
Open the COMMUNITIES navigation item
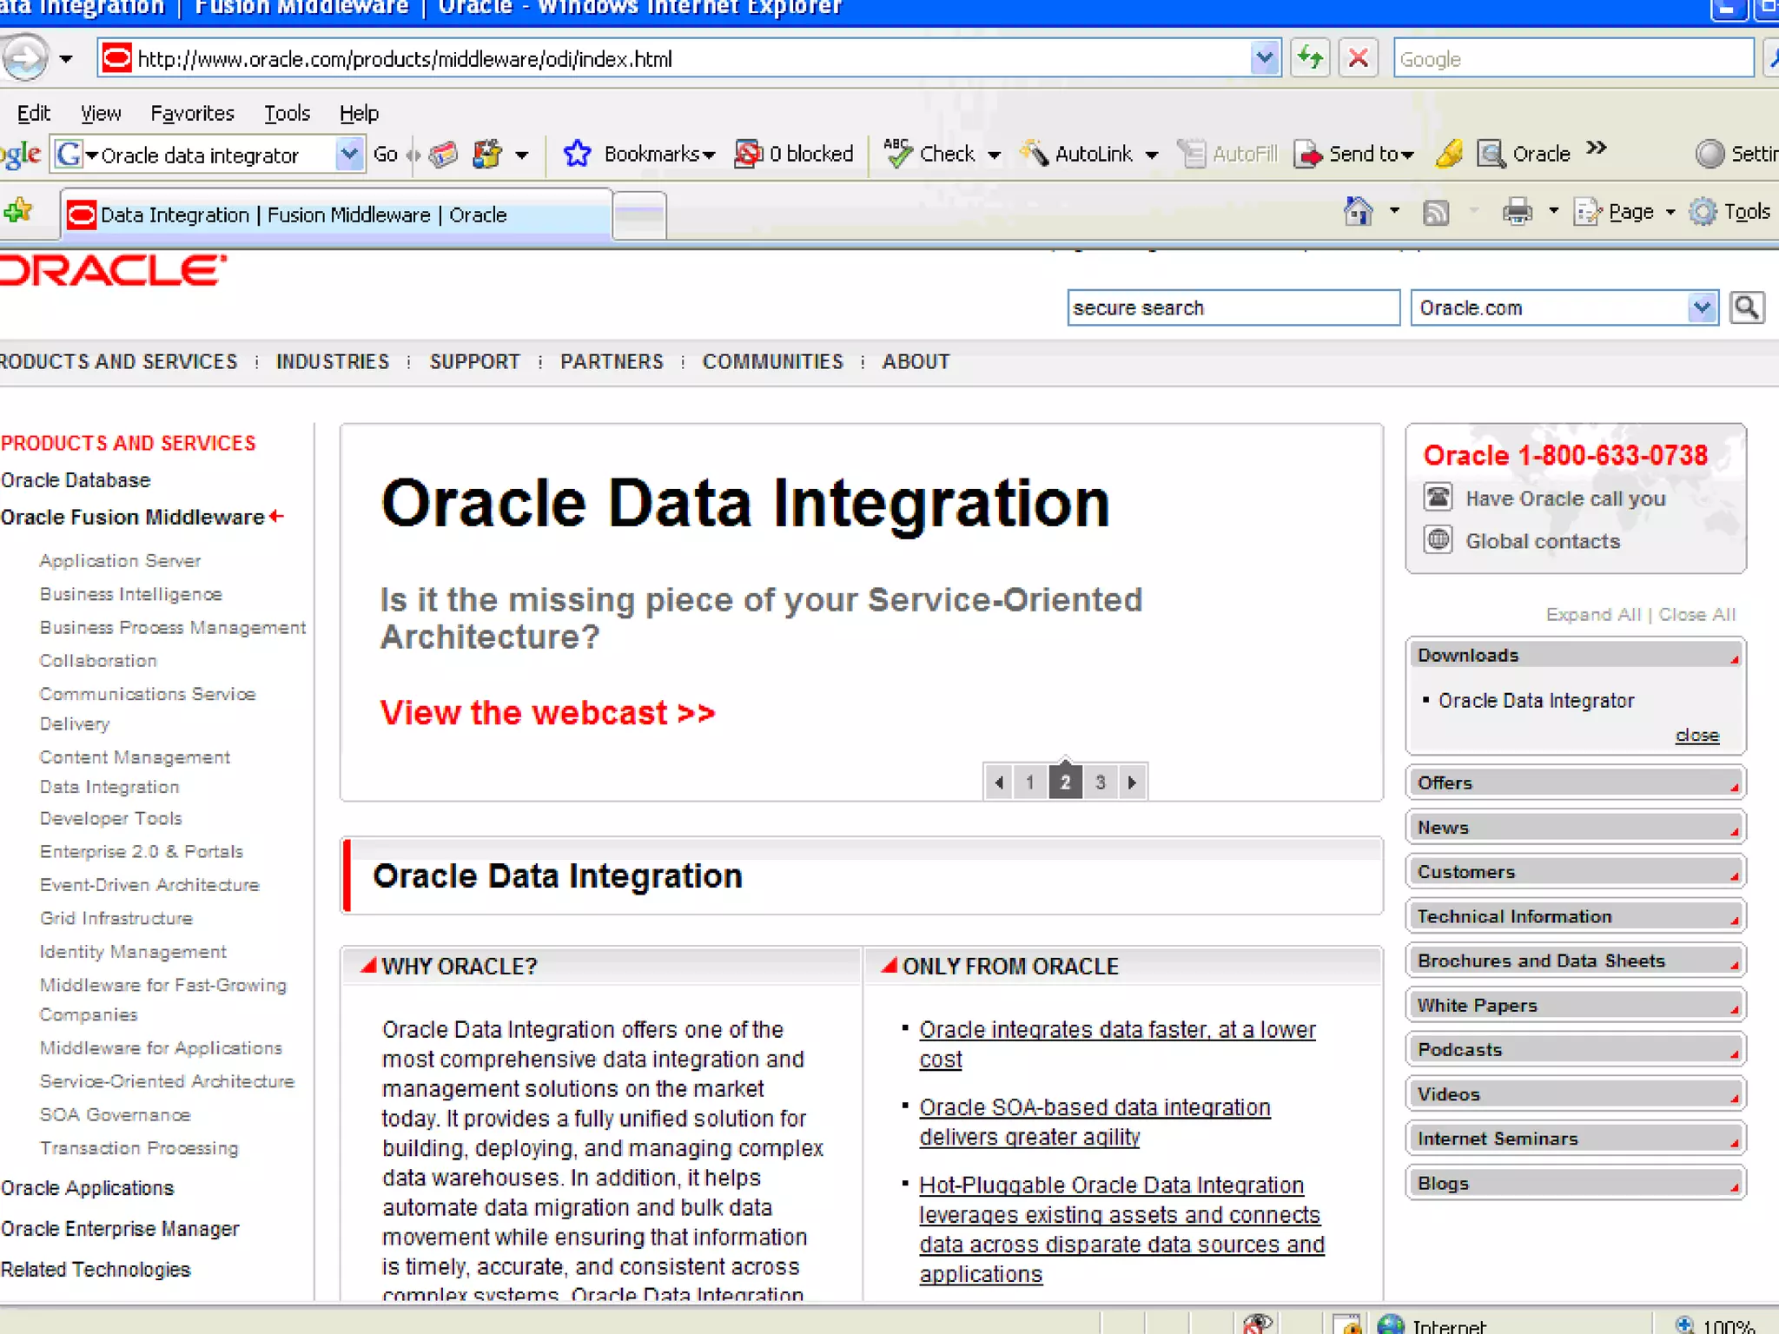click(772, 361)
